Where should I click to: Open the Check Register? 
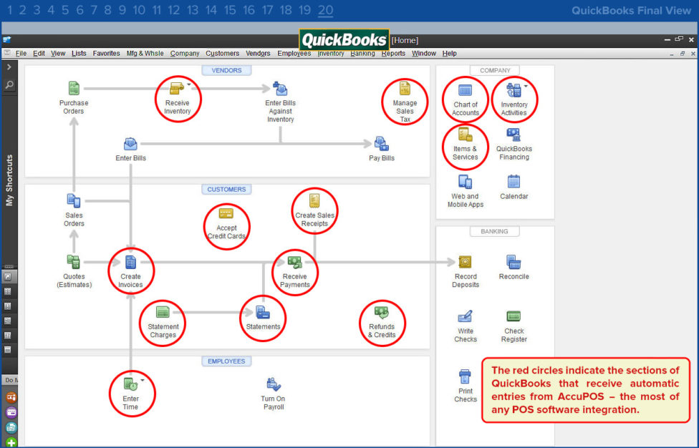pos(514,316)
